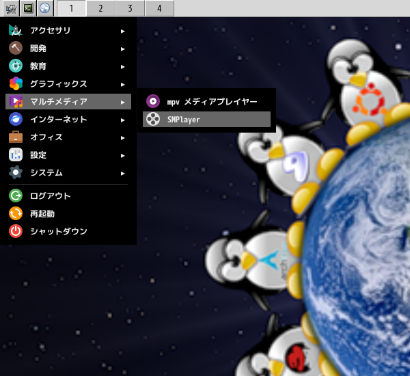Expand the インターネット submenu arrow
Screen dimensions: 410x376
coord(122,120)
